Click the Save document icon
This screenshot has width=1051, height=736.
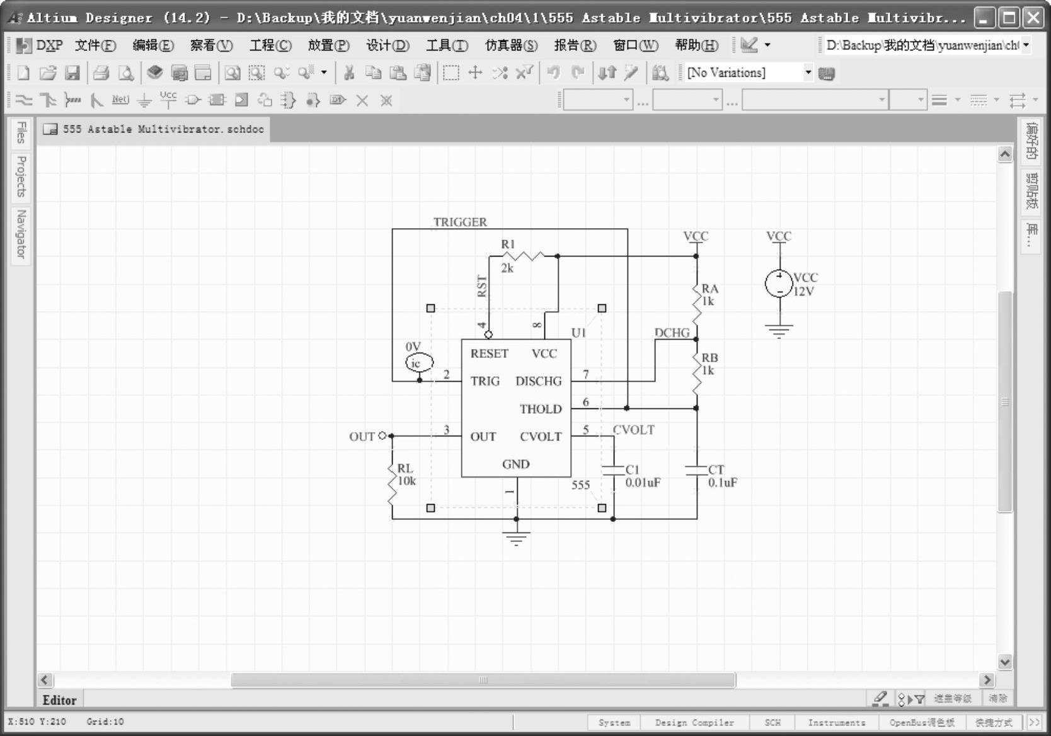tap(72, 73)
